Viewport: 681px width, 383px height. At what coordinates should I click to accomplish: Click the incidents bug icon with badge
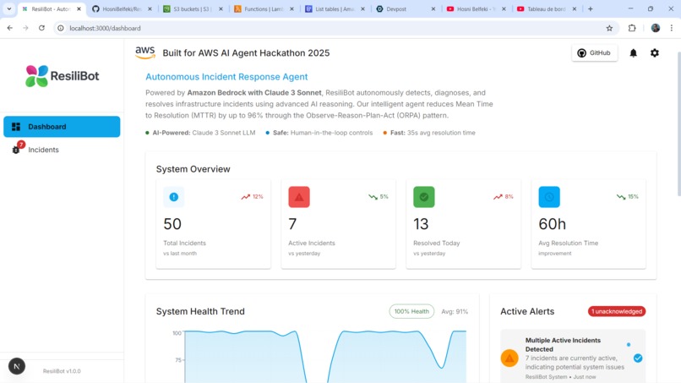tap(17, 149)
